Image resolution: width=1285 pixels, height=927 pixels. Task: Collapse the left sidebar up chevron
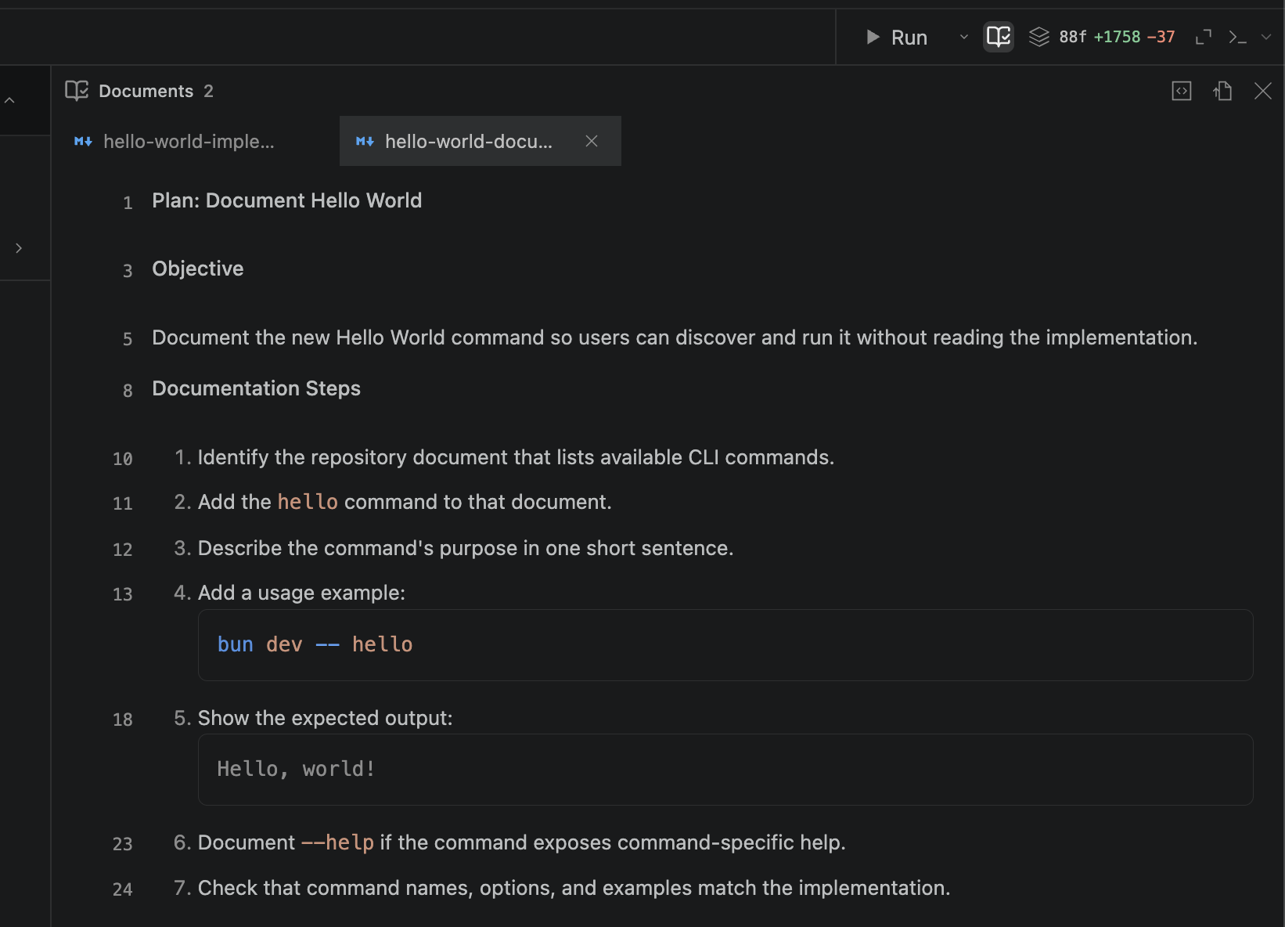click(9, 100)
